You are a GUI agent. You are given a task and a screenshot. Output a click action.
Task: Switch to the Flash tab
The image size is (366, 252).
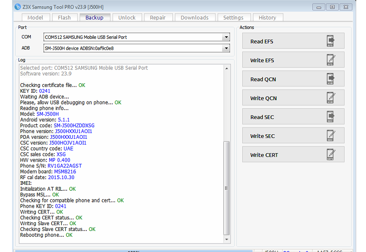pos(64,17)
